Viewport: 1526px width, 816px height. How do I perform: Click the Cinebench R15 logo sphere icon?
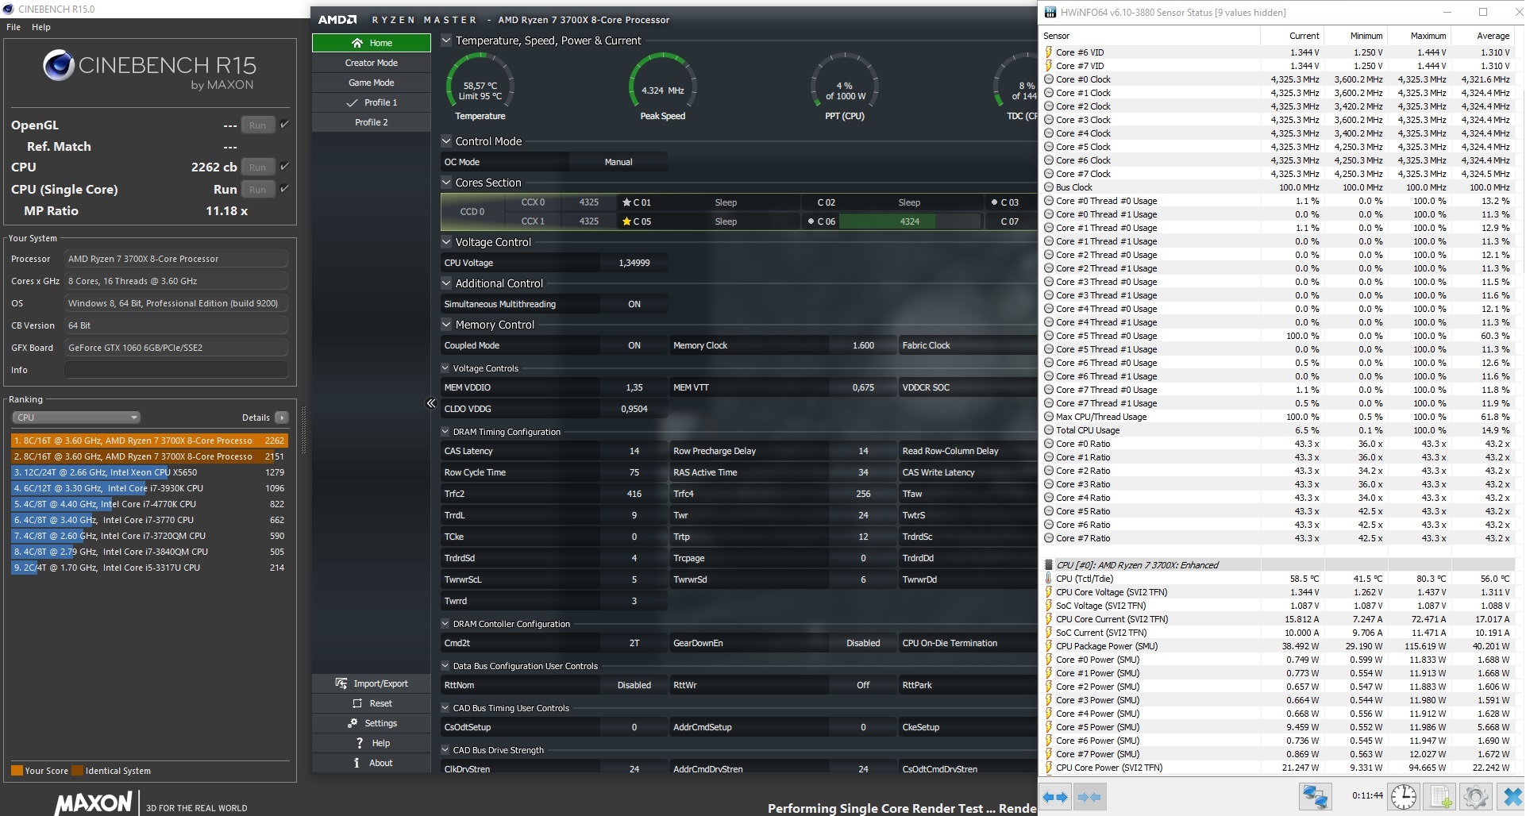pyautogui.click(x=59, y=65)
